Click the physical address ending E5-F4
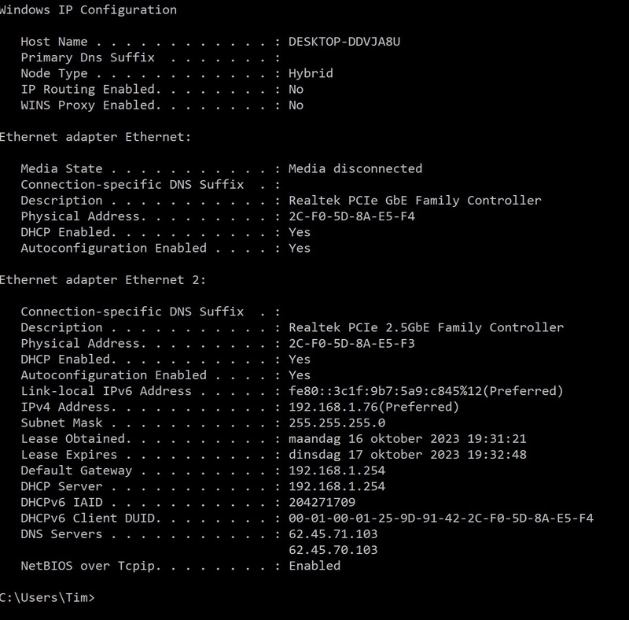The width and height of the screenshot is (629, 620). [351, 216]
